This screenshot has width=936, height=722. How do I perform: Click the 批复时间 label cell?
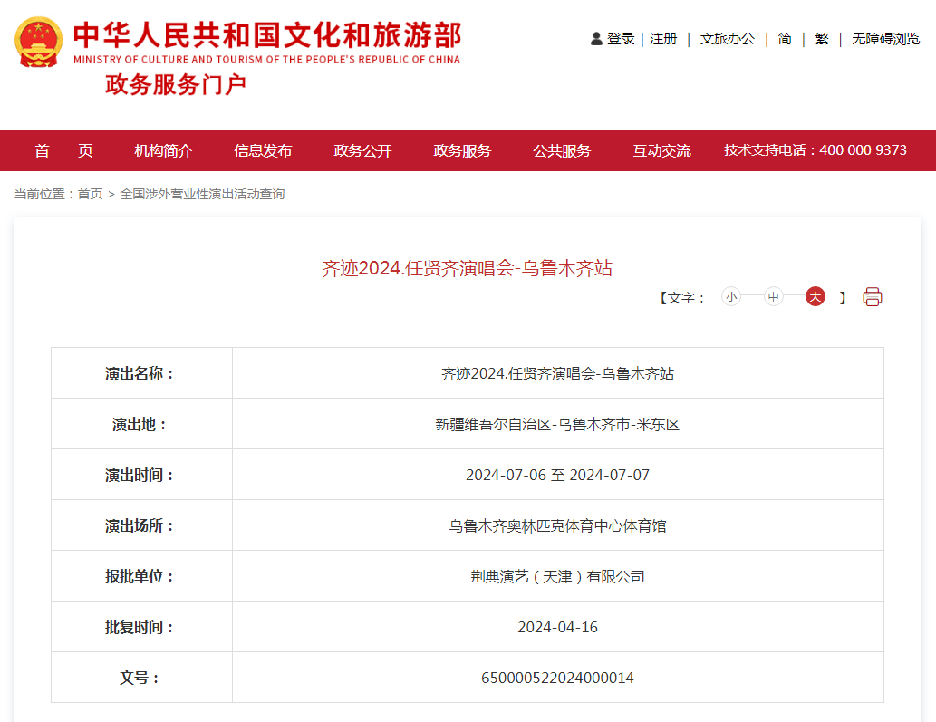pos(141,627)
